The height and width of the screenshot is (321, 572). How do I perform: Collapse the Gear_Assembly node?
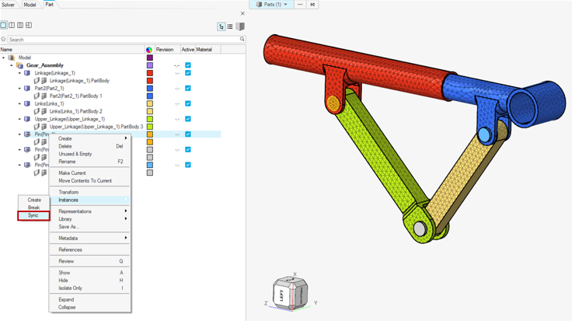click(12, 65)
